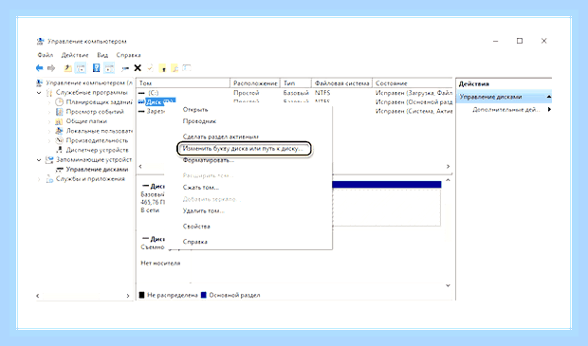
Task: Choose Справка in the context menu
Action: pos(195,242)
